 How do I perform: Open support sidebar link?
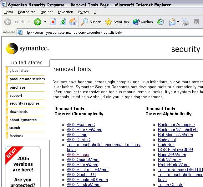tap(16, 96)
